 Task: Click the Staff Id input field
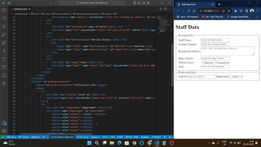pos(201,77)
